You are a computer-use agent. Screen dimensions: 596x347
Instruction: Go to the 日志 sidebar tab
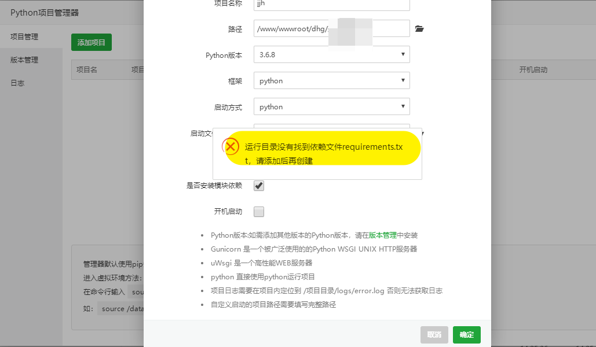click(17, 83)
